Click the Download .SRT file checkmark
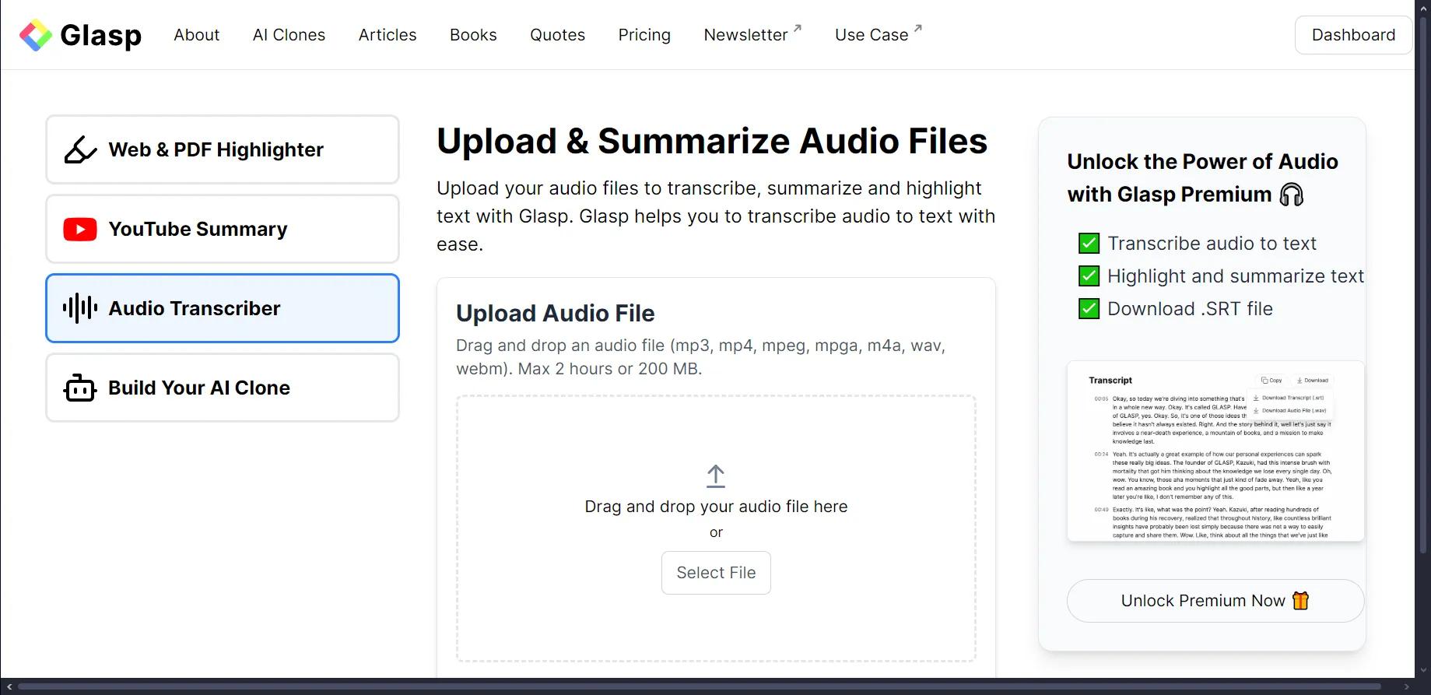1431x695 pixels. [1089, 309]
